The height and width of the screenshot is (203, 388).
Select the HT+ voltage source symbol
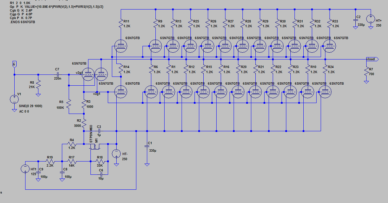click(x=371, y=19)
